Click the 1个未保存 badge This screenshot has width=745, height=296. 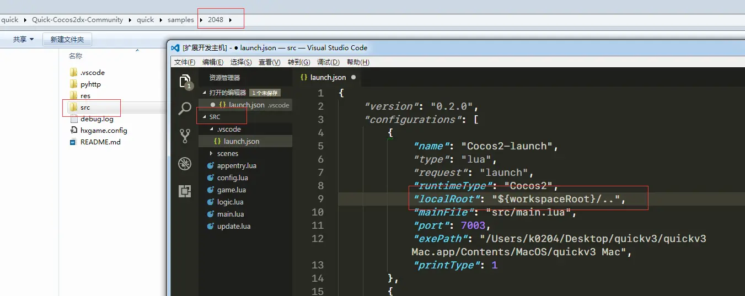264,93
